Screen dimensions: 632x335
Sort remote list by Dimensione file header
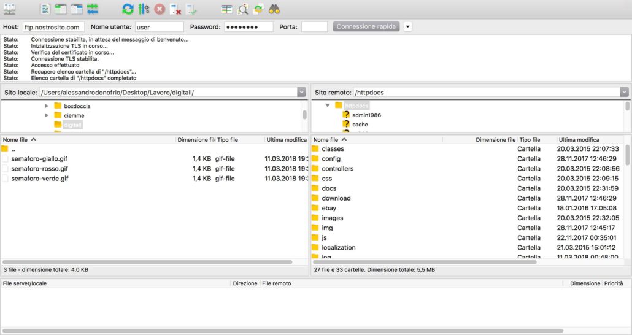[x=480, y=140]
